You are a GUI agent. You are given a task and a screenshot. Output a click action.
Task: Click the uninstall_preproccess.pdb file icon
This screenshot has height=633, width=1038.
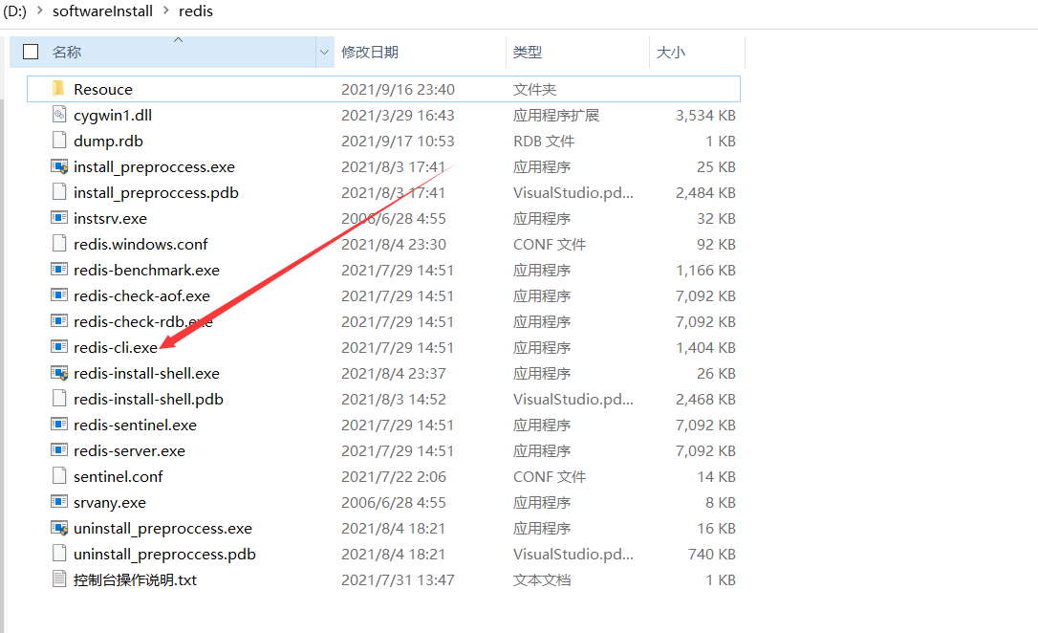pos(59,554)
